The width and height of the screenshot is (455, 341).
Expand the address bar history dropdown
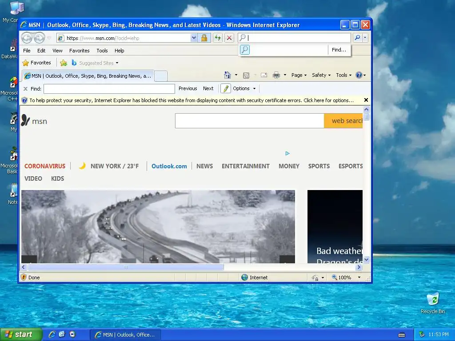(x=194, y=38)
